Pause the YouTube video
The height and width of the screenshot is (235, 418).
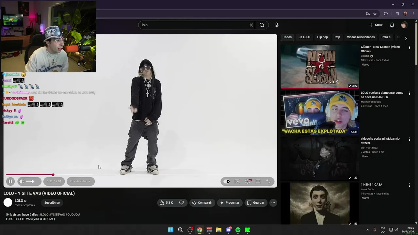[10, 181]
